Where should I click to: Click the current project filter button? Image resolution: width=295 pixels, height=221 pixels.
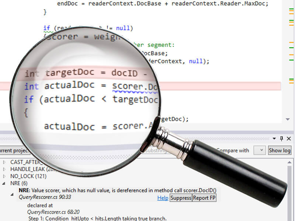[x=14, y=150]
